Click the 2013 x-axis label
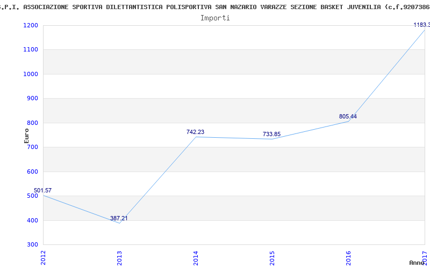Viewport: 430px width, 268px height. pyautogui.click(x=119, y=258)
